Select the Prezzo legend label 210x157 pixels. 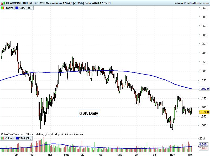pos(9,8)
